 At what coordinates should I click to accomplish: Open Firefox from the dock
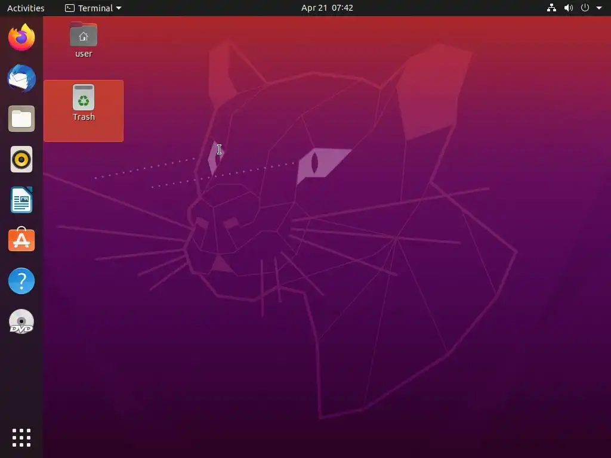(21, 38)
